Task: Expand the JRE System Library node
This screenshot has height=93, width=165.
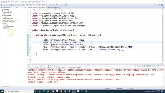Action: pos(3,20)
